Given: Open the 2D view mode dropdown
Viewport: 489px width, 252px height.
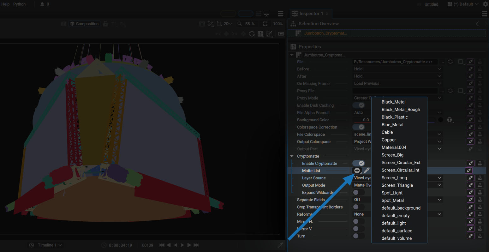Looking at the screenshot, I should [228, 24].
